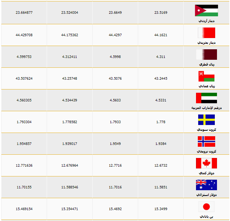
Task: Click the Oman flag icon
Action: [x=206, y=76]
